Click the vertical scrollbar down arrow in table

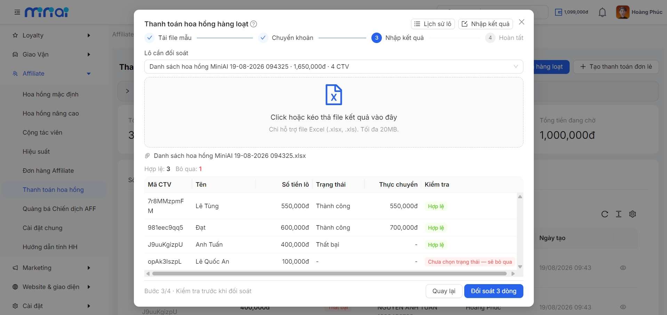[520, 267]
